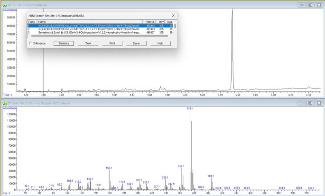Click the TIC Abundance axis label
The height and width of the screenshot is (196, 325).
click(10, 10)
